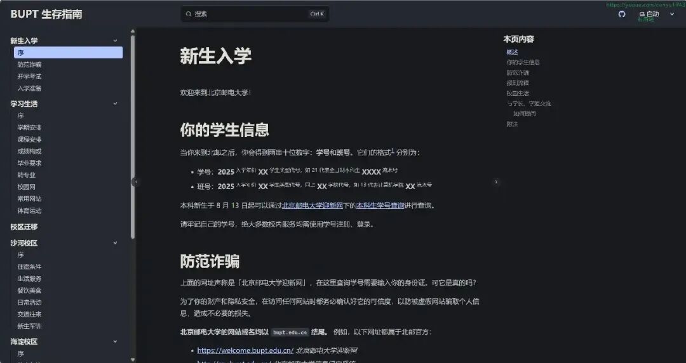Open the 自动 theme selector dropdown
Screen dimensions: 686x363
657,14
